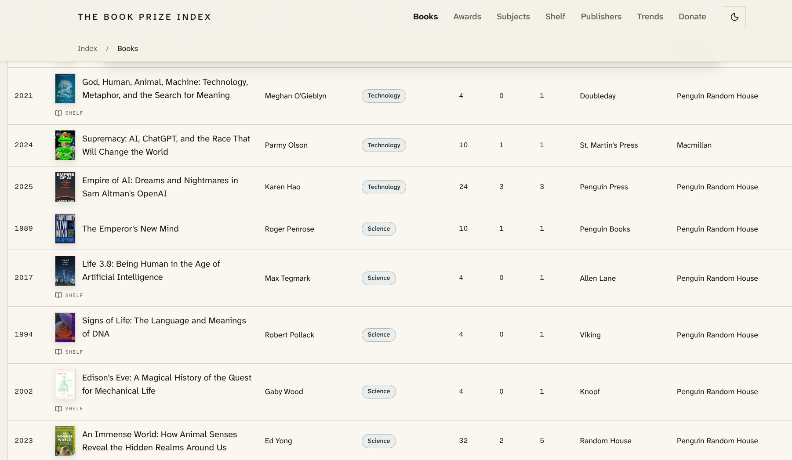
Task: Select author Max Tegmark
Action: tap(287, 278)
